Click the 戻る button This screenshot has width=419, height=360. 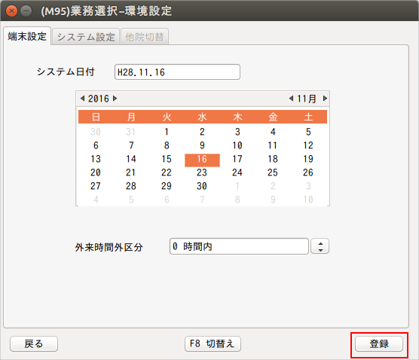pyautogui.click(x=34, y=343)
